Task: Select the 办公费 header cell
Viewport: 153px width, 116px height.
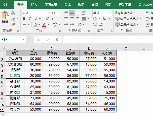Action: coord(107,53)
